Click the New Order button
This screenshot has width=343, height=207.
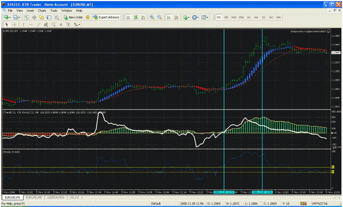(x=73, y=18)
